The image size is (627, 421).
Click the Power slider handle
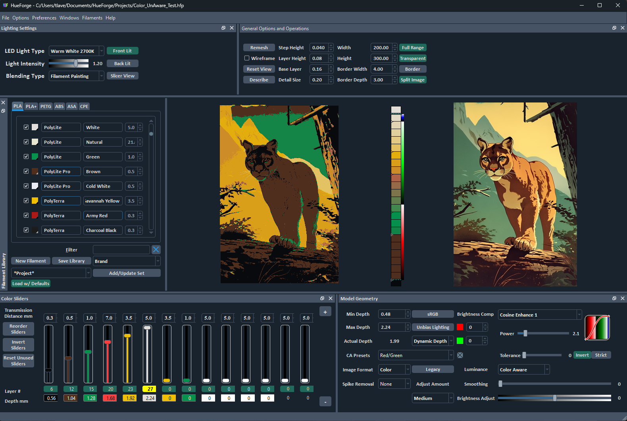pos(525,333)
